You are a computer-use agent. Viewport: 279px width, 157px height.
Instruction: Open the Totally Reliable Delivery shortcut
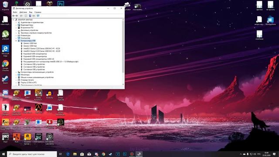click(39, 95)
